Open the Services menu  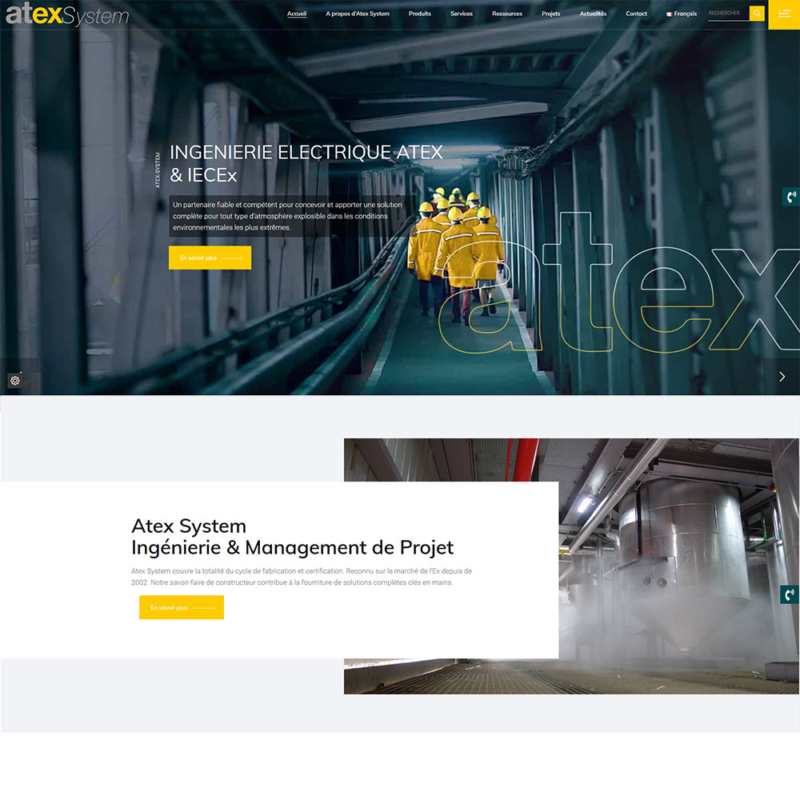(462, 14)
